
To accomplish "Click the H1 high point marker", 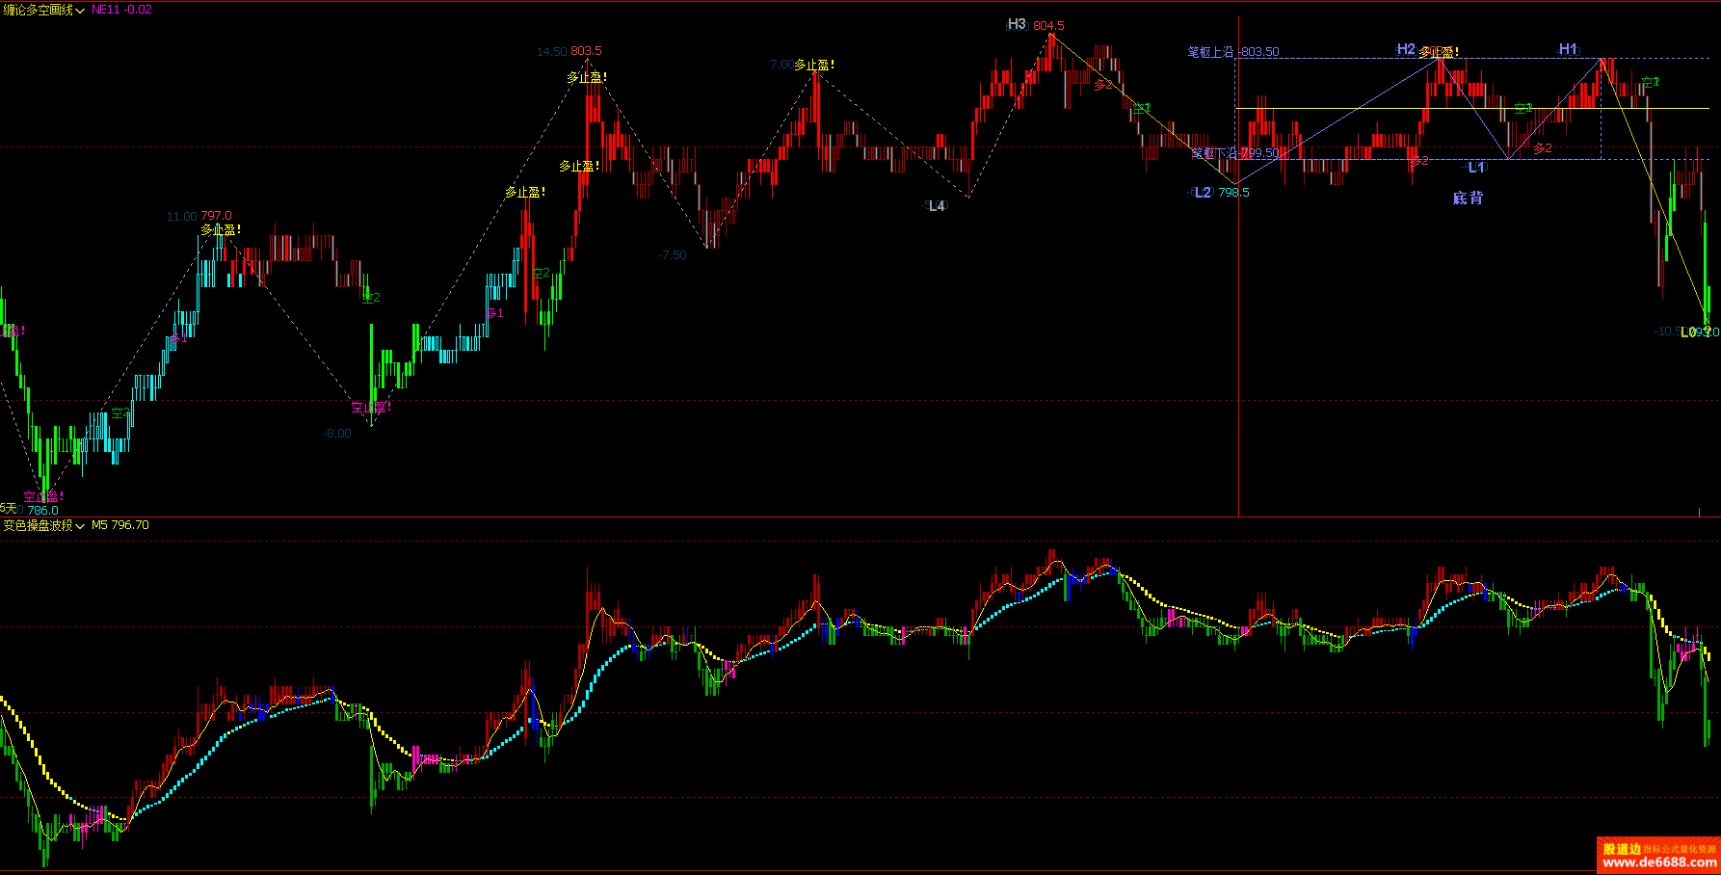I will click(x=1568, y=49).
